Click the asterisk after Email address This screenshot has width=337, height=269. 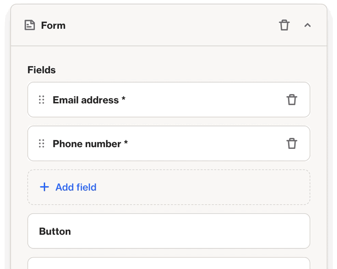click(123, 99)
